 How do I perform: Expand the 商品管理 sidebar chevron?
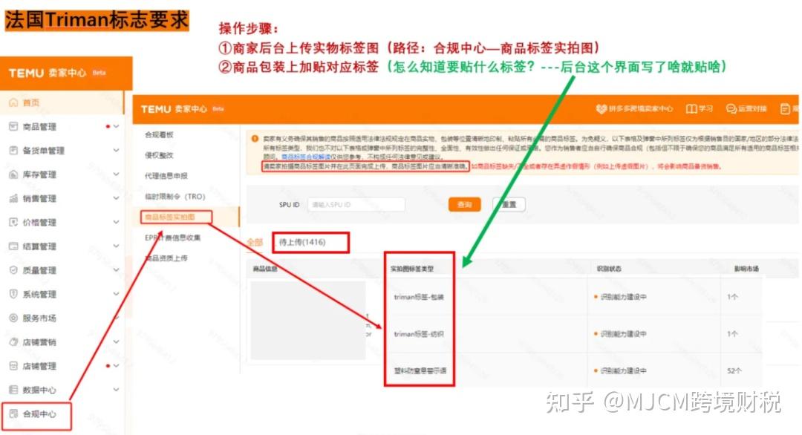pyautogui.click(x=117, y=128)
